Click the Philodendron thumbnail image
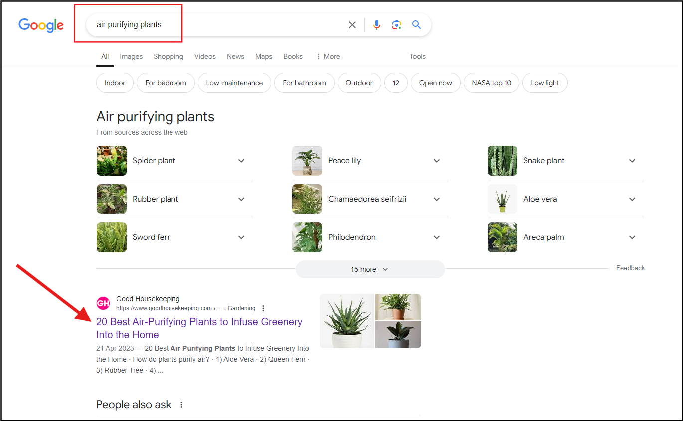 coord(307,237)
